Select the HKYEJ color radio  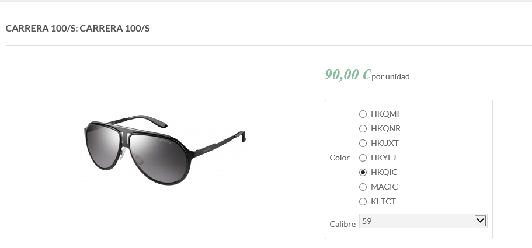pos(363,158)
